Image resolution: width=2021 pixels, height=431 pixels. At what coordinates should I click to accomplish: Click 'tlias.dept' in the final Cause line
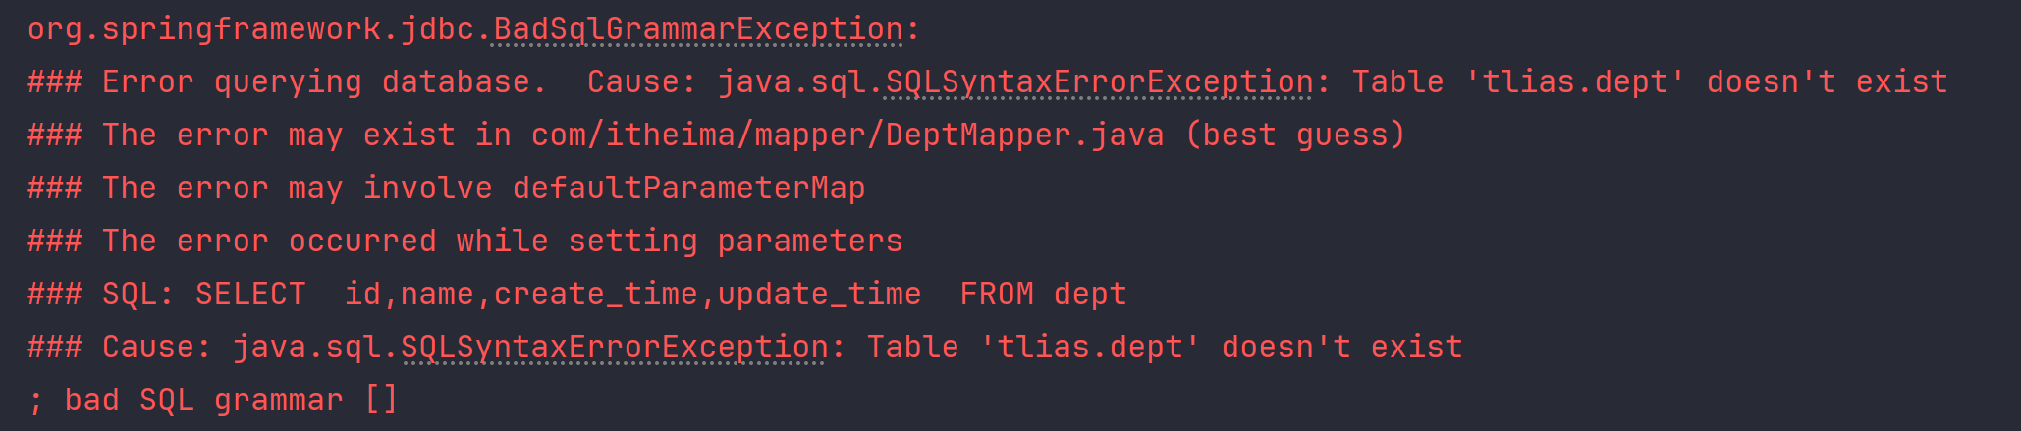(x=1089, y=348)
